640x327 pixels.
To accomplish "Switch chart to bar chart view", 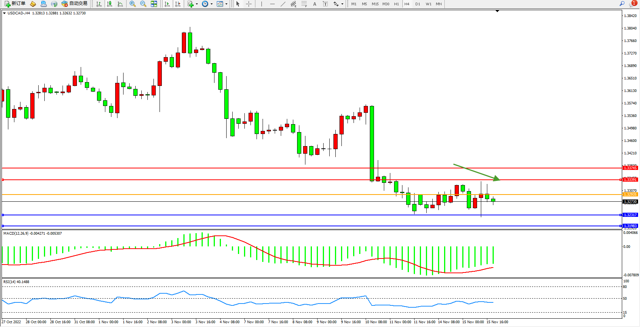I will 99,4.
